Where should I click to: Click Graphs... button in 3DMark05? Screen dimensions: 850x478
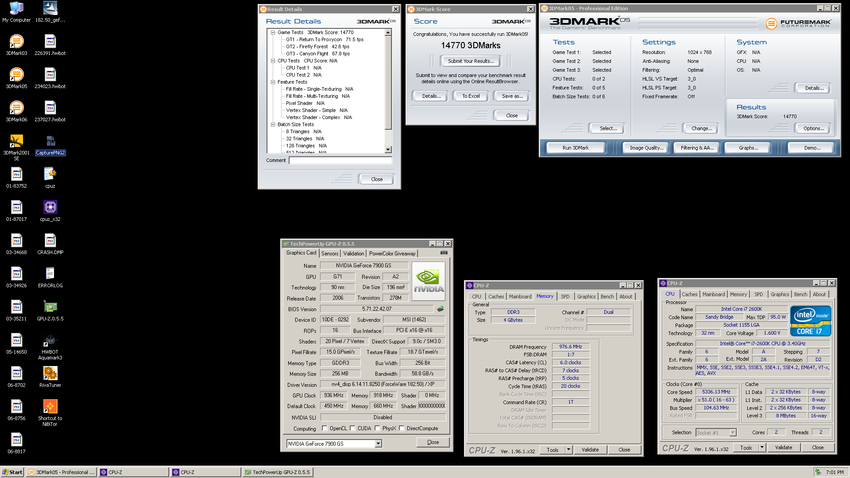[748, 148]
